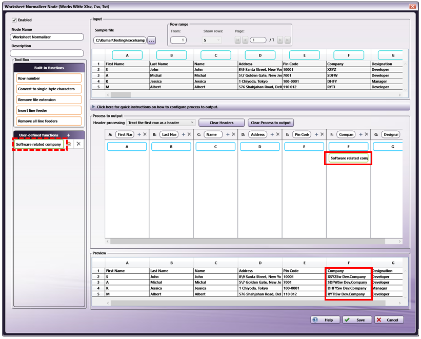Click the plus icon beside column F header
The height and width of the screenshot is (339, 421).
[x=361, y=134]
